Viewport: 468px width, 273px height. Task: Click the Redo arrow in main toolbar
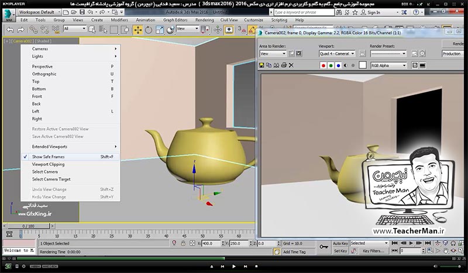[20, 30]
